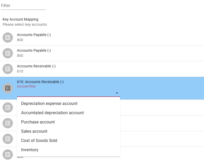Viewport: 204px width, 162px height.
Task: Click list icon left of Cost of Goods Sold
Action: [x=8, y=139]
